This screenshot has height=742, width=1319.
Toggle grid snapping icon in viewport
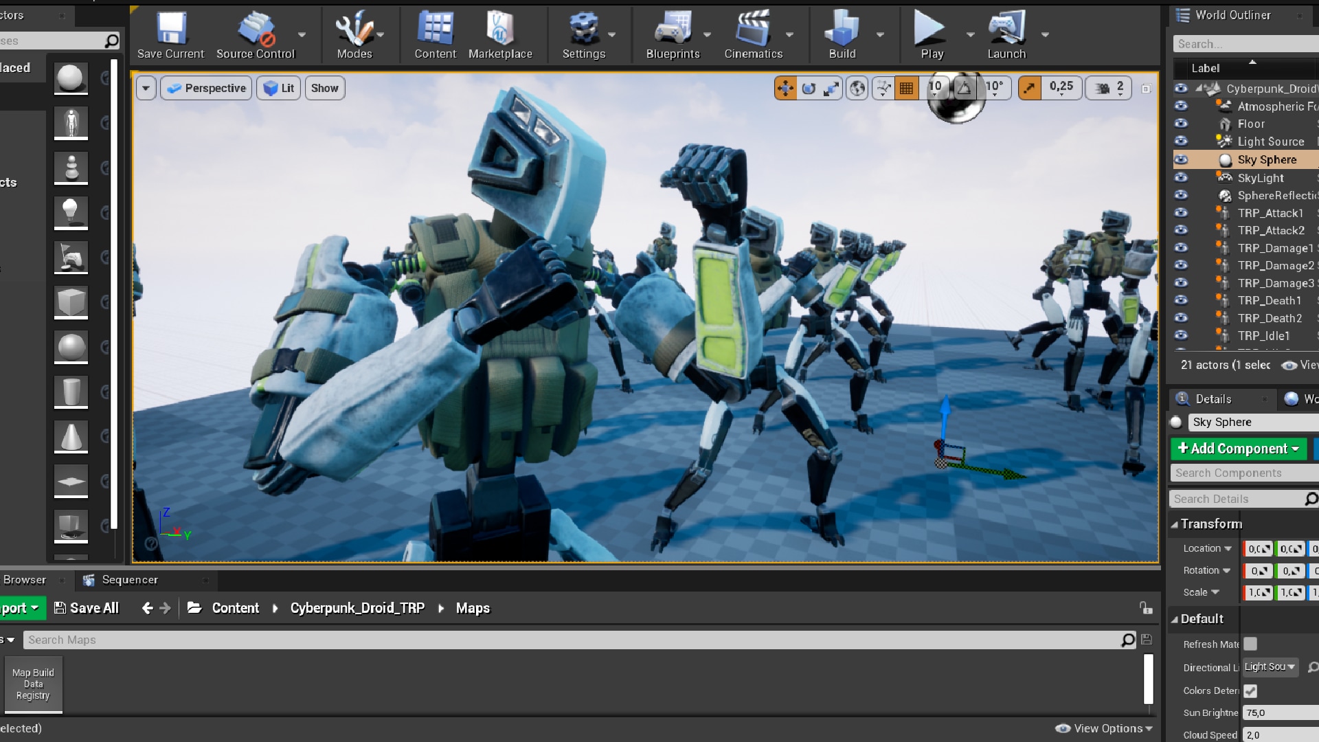906,88
